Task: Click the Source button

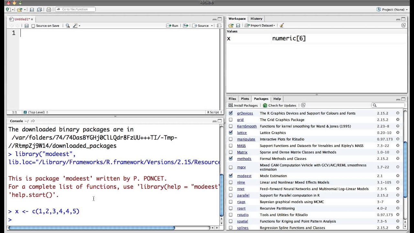Action: coord(201,26)
